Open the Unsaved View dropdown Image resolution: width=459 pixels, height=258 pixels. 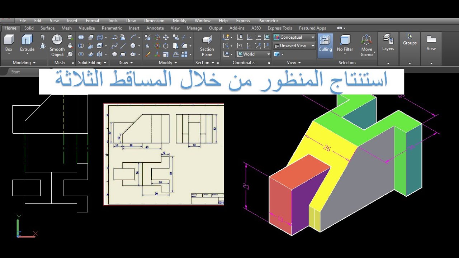294,46
